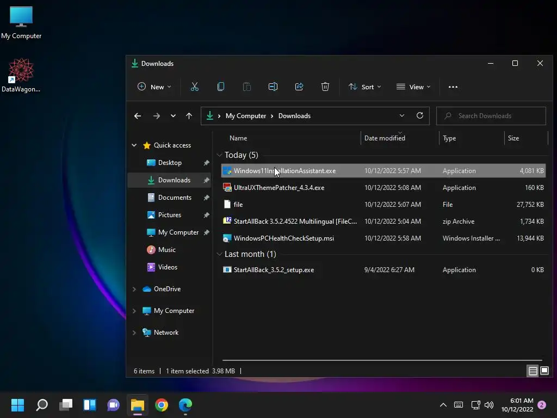Open Videos in Quick access
The width and height of the screenshot is (557, 418).
click(x=170, y=267)
